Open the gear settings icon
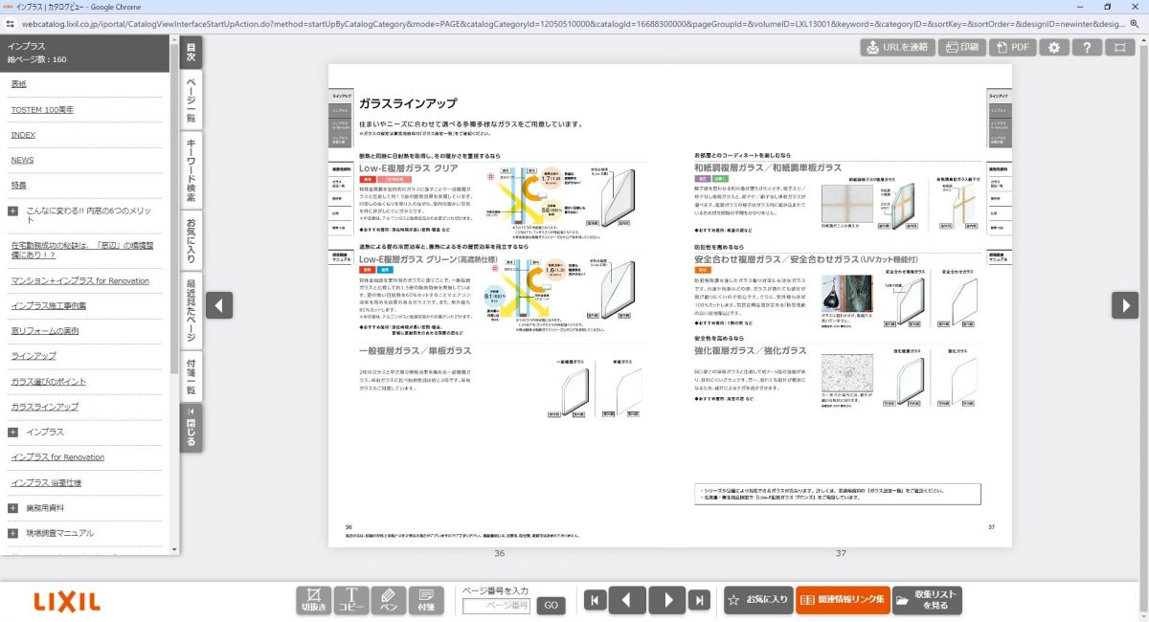Screen dimensions: 1149x622 [x=1054, y=47]
